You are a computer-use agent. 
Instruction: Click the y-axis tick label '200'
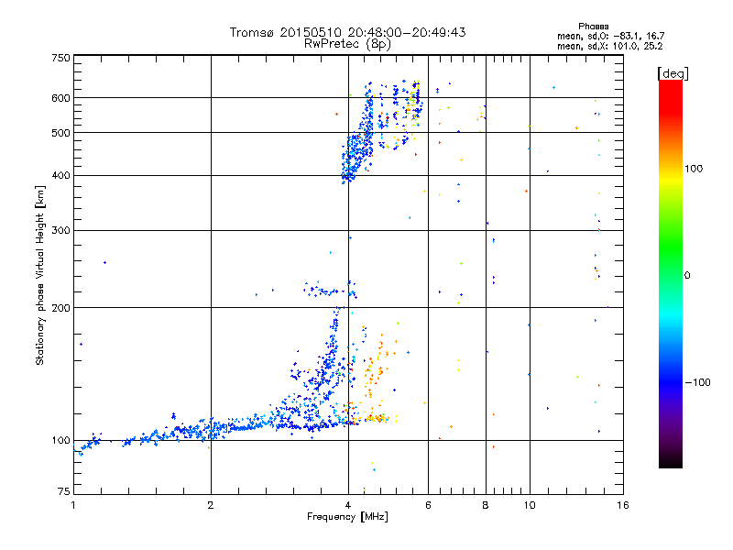click(60, 308)
